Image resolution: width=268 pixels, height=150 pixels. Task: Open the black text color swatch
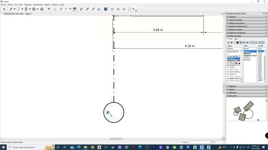237,42
